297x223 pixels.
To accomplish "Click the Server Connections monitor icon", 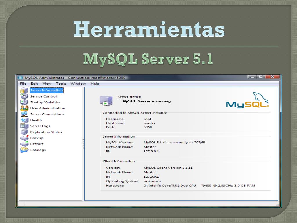I will coord(24,114).
